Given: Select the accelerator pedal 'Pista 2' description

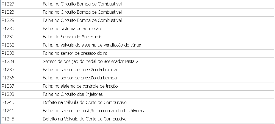Looking at the screenshot, I should 90,62.
